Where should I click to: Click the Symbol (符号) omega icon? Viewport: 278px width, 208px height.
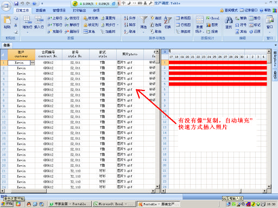[237, 25]
